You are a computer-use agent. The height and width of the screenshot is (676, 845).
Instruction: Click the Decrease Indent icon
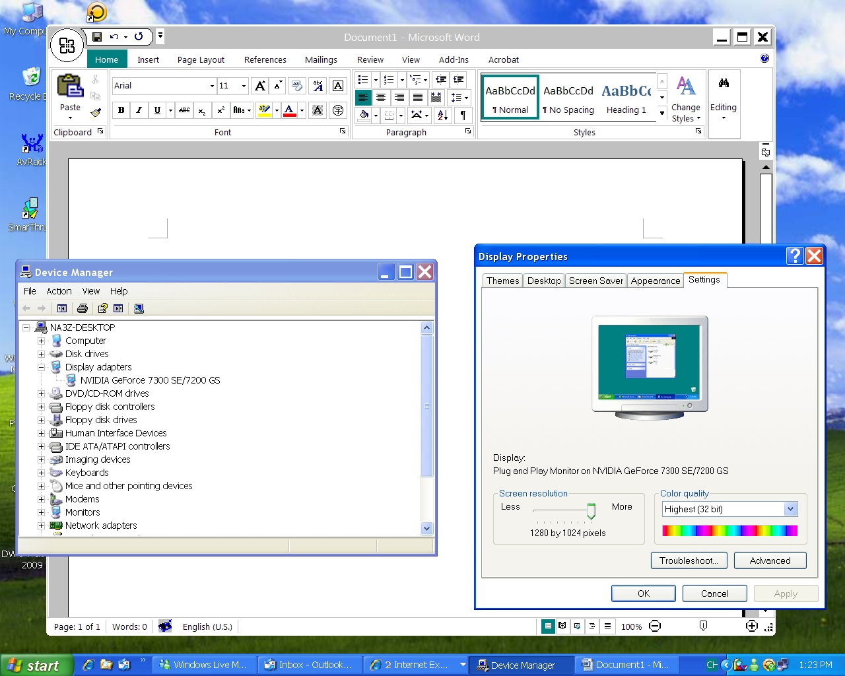click(x=441, y=80)
